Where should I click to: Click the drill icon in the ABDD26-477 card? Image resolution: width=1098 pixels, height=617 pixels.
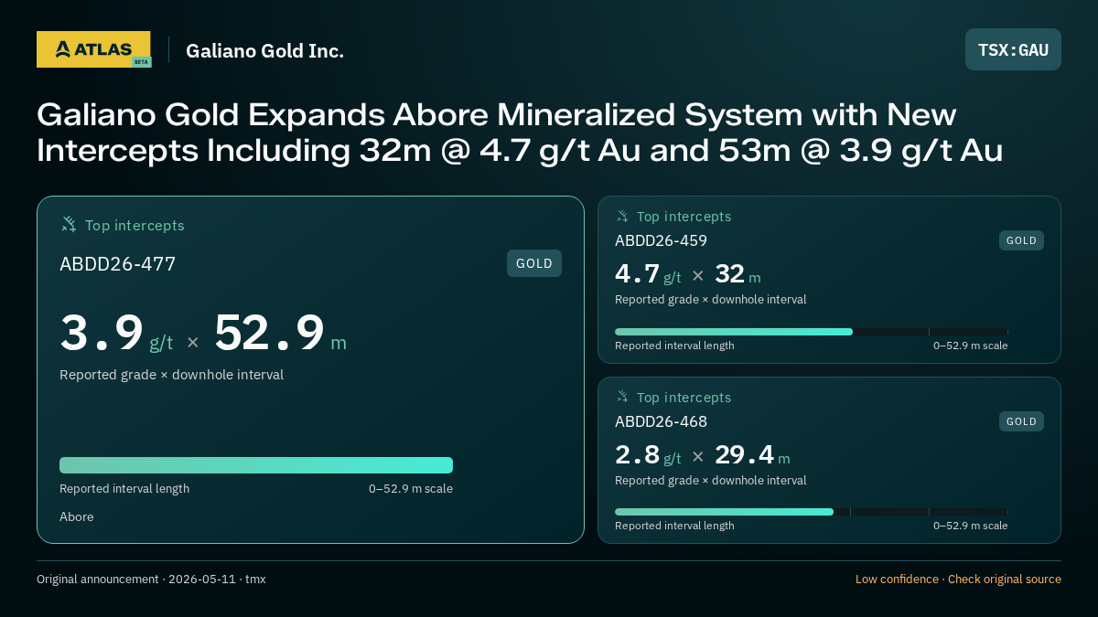tap(69, 225)
